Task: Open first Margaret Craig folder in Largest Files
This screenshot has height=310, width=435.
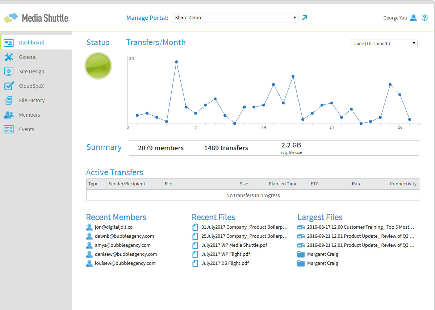Action: pos(322,254)
